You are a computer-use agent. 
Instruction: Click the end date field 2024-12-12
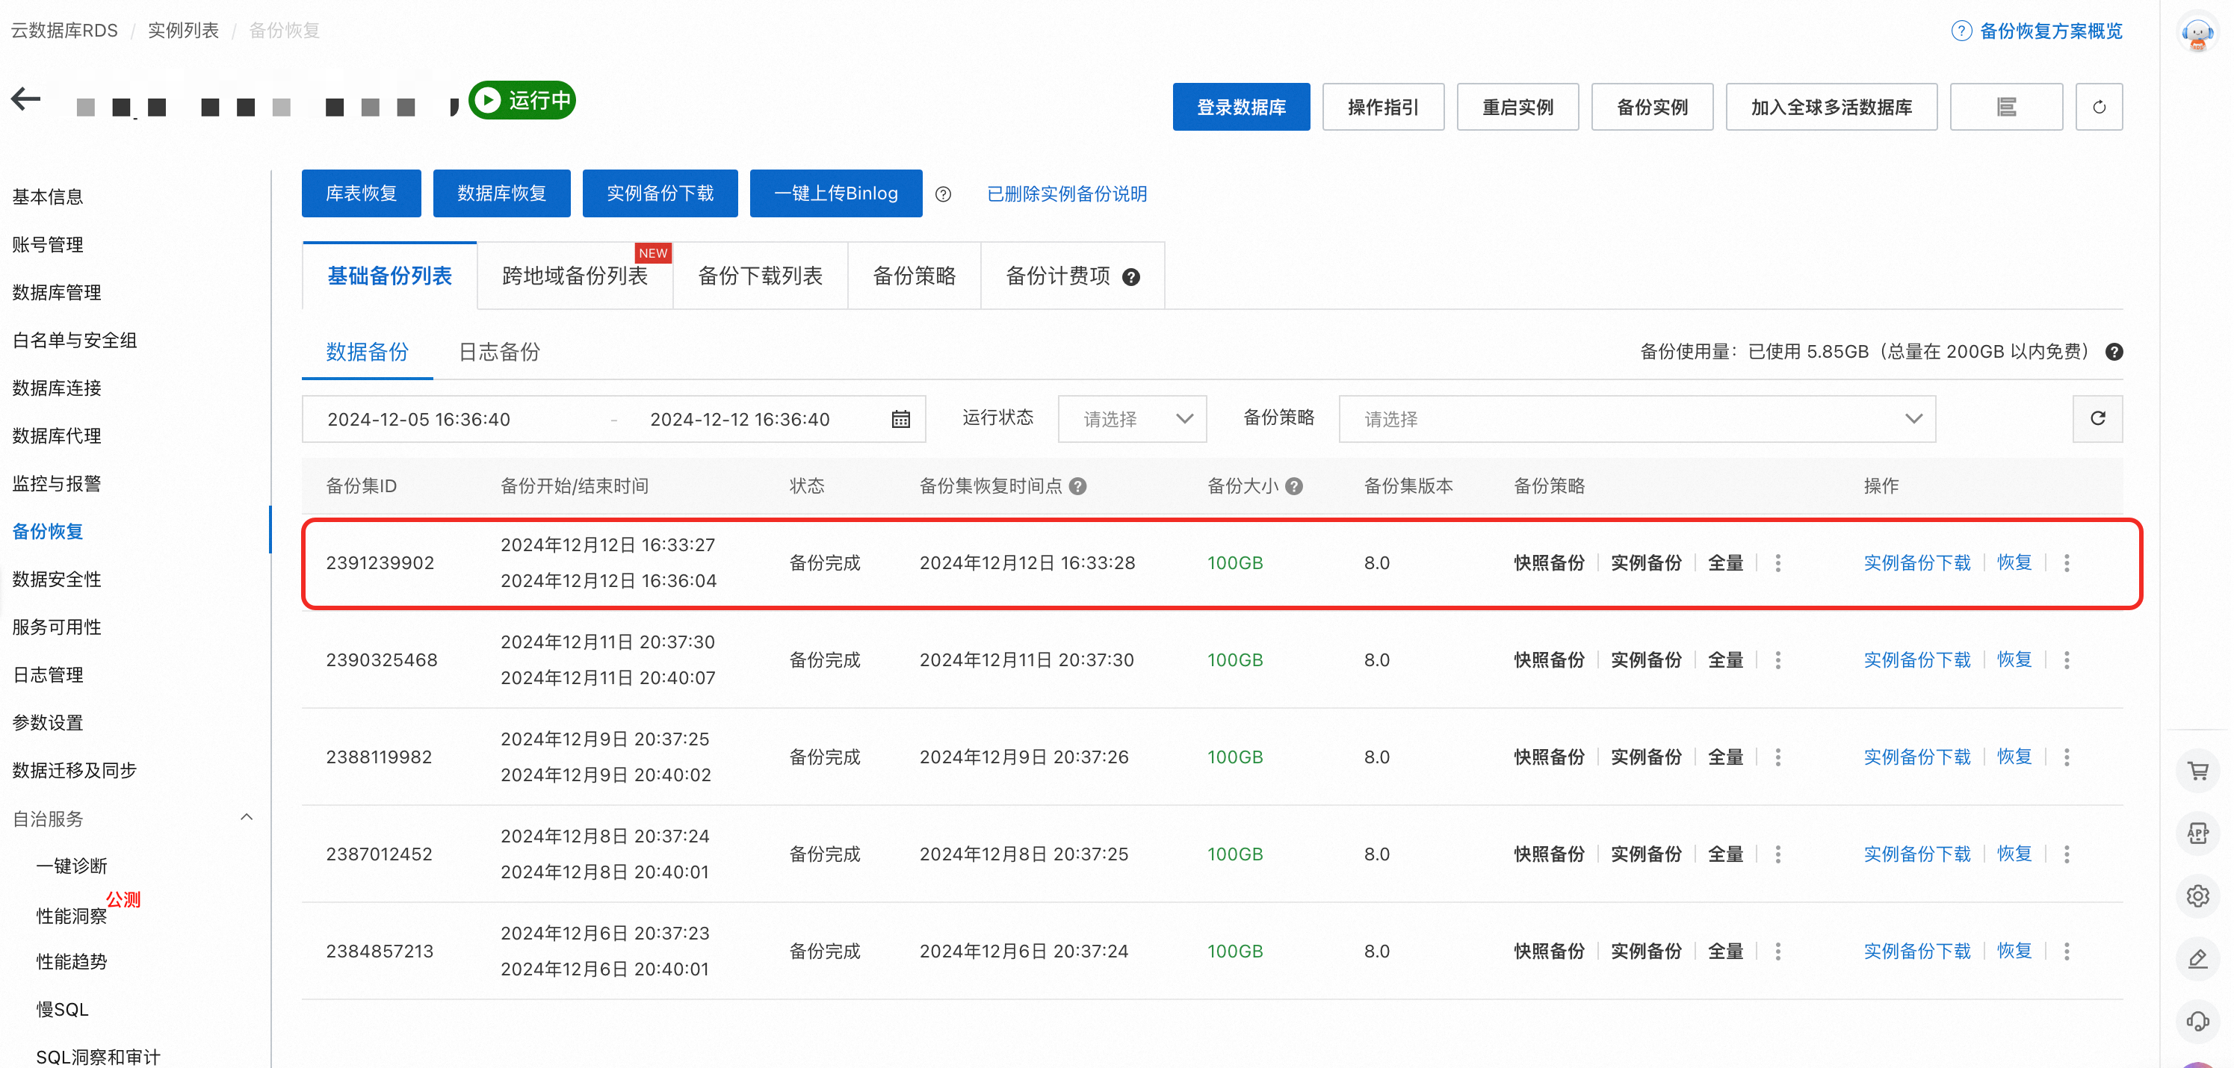click(x=740, y=420)
